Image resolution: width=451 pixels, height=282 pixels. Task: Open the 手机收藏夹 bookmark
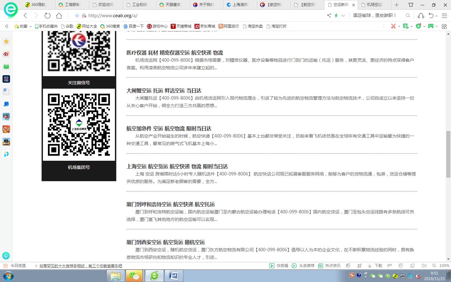(46, 26)
